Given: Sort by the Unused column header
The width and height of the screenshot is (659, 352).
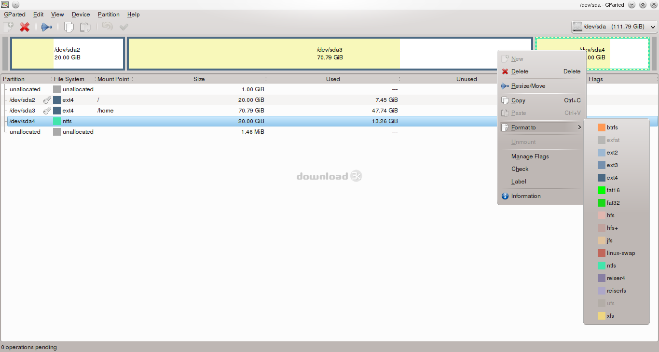Looking at the screenshot, I should 467,79.
